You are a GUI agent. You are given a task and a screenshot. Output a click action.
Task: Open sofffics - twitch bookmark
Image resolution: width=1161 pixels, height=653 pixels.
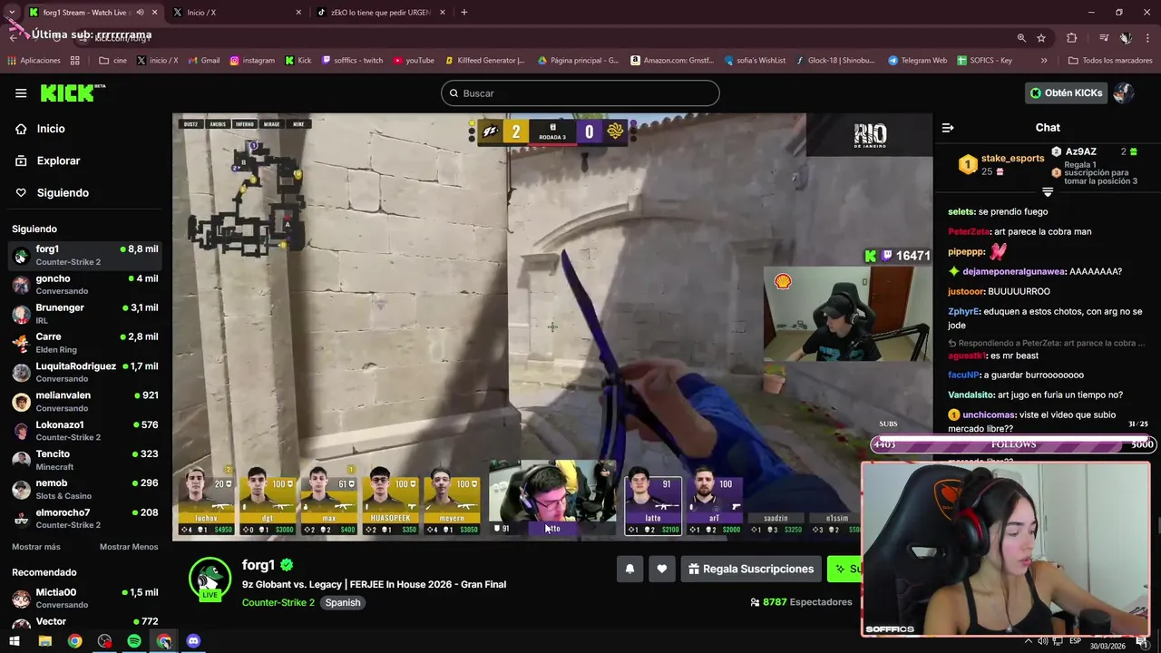tap(351, 61)
